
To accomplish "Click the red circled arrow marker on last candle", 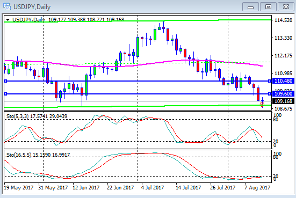I will (262, 104).
